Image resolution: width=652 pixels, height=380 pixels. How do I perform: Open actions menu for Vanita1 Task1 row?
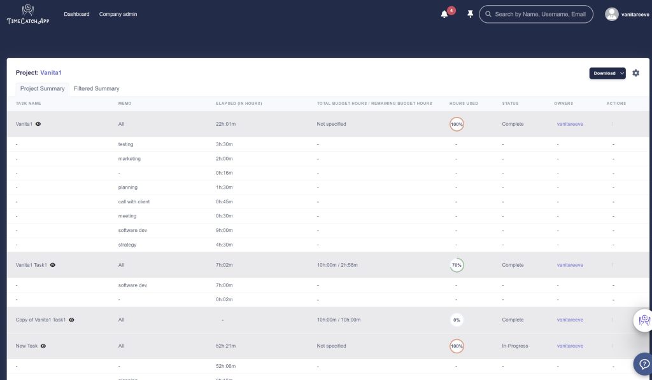coord(613,265)
